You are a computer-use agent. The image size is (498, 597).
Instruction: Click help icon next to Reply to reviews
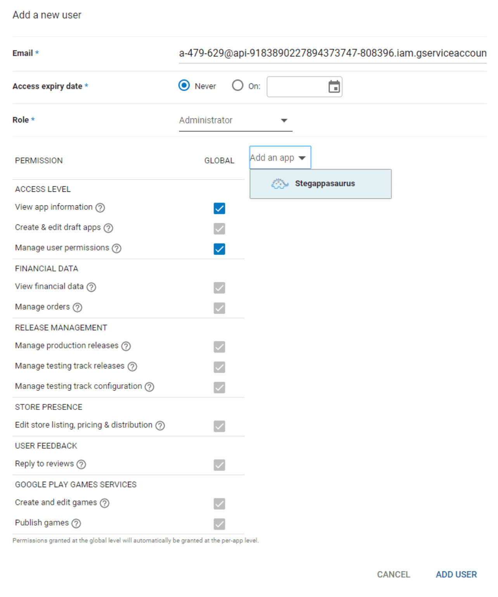81,464
